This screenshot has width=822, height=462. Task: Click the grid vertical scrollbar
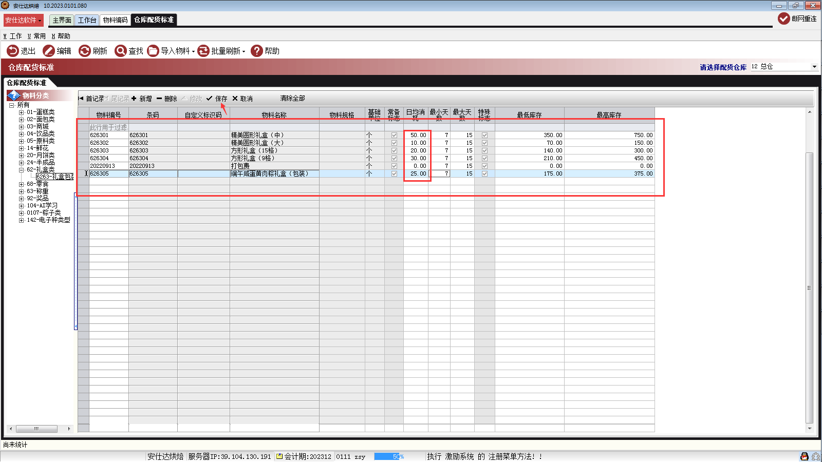click(x=810, y=288)
